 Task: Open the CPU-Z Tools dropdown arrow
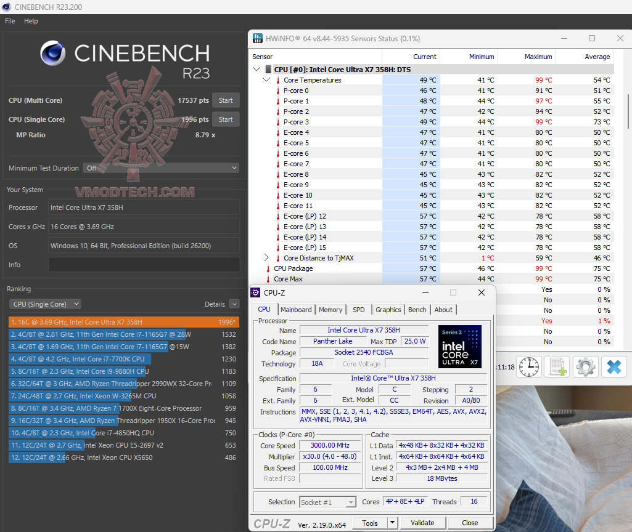[x=392, y=522]
